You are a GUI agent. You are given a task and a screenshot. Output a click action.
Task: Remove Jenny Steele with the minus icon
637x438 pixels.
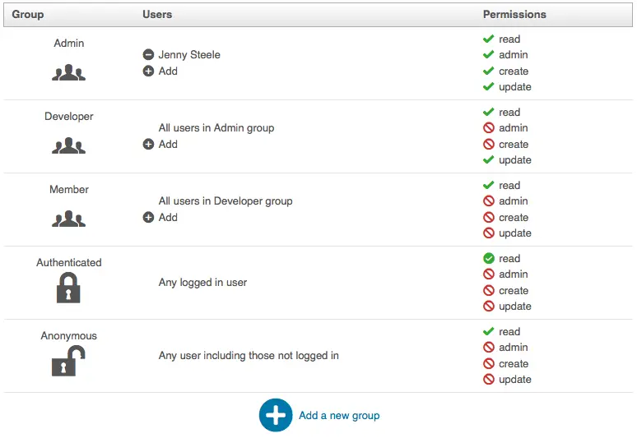[x=148, y=54]
